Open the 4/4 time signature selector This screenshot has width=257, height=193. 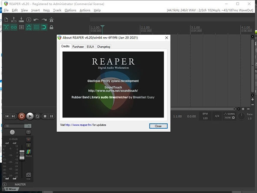coord(217,116)
